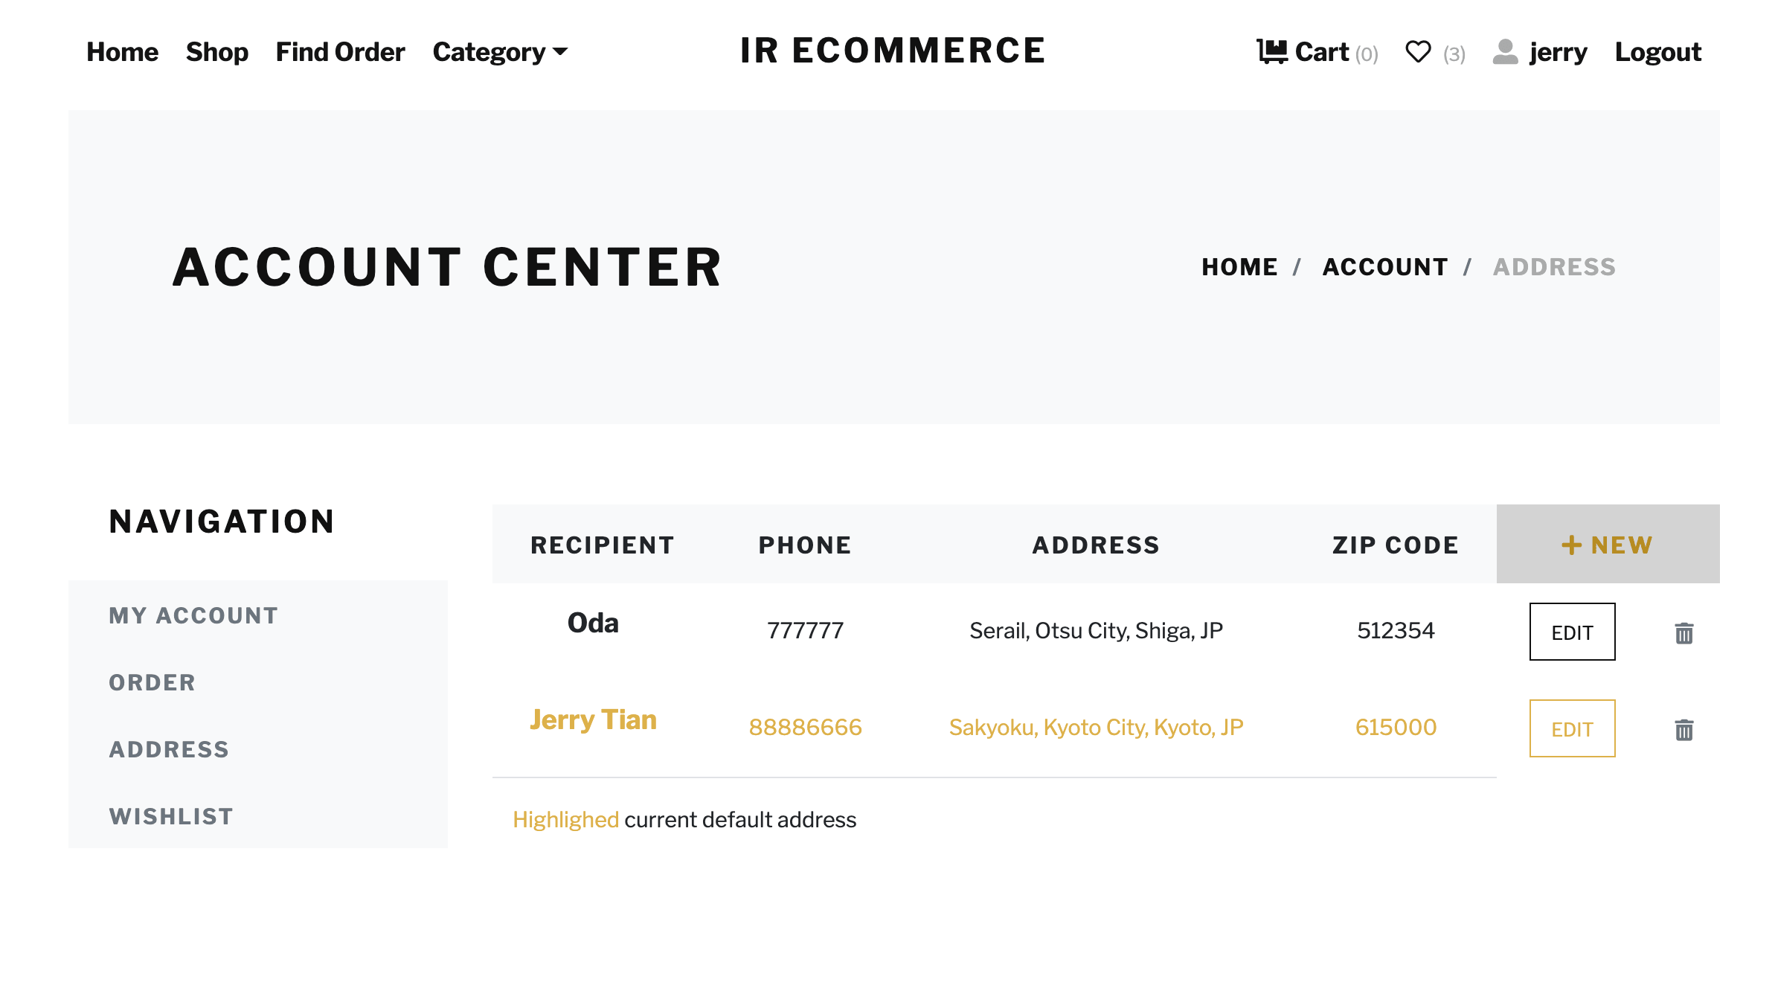Click the IR ECOMMERCE site logo
This screenshot has height=991, width=1775.
click(x=892, y=51)
